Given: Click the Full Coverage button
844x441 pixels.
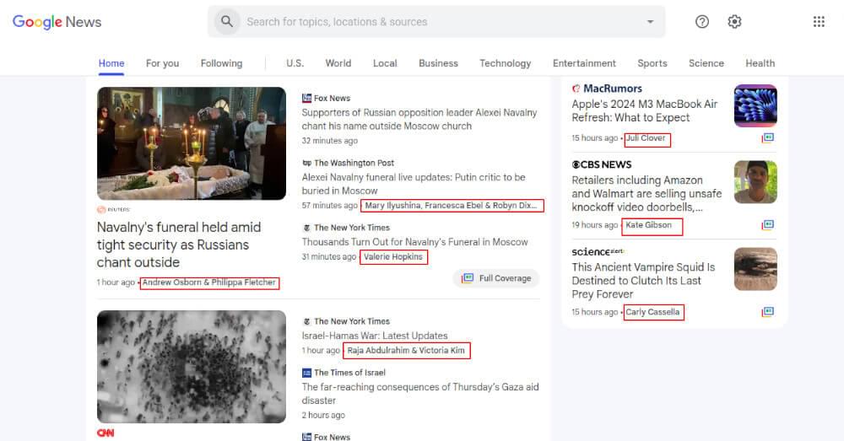Looking at the screenshot, I should [x=496, y=278].
